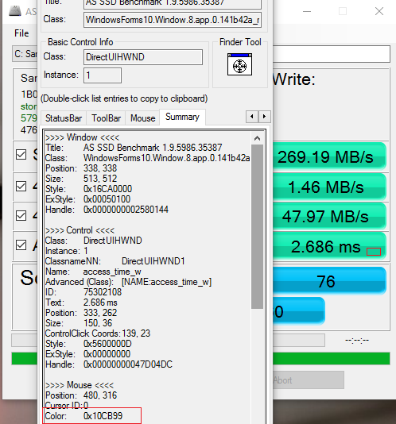396x424 pixels.
Task: Click the Size: 150, 36 line
Action: coord(79,323)
